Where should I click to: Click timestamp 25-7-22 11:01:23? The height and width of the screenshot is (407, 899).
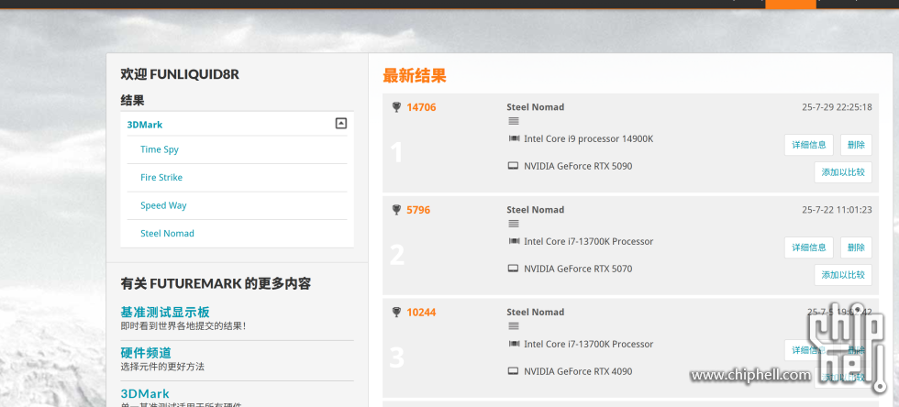click(837, 210)
